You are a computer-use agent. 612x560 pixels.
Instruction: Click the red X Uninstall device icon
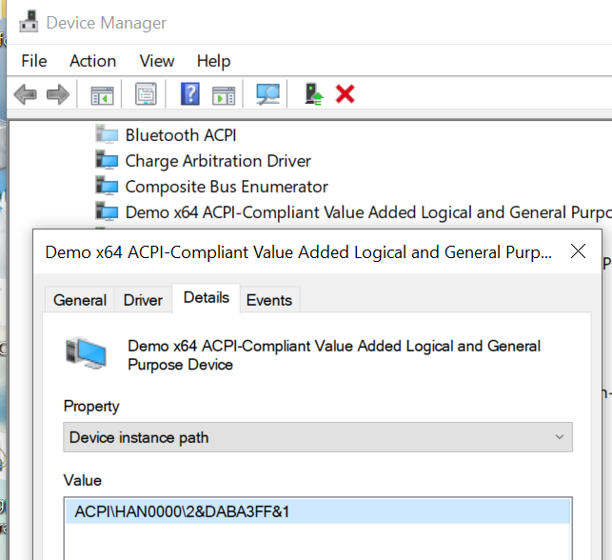[x=345, y=94]
